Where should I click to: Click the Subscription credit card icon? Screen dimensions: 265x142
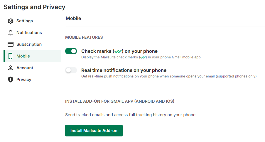pos(11,44)
